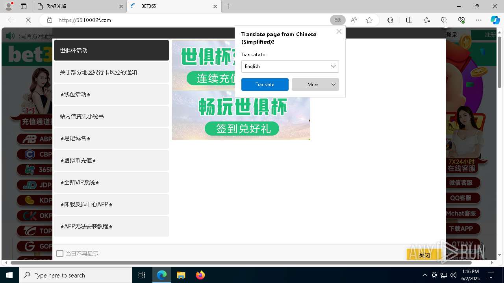Add this page to favorites star

pos(369,20)
